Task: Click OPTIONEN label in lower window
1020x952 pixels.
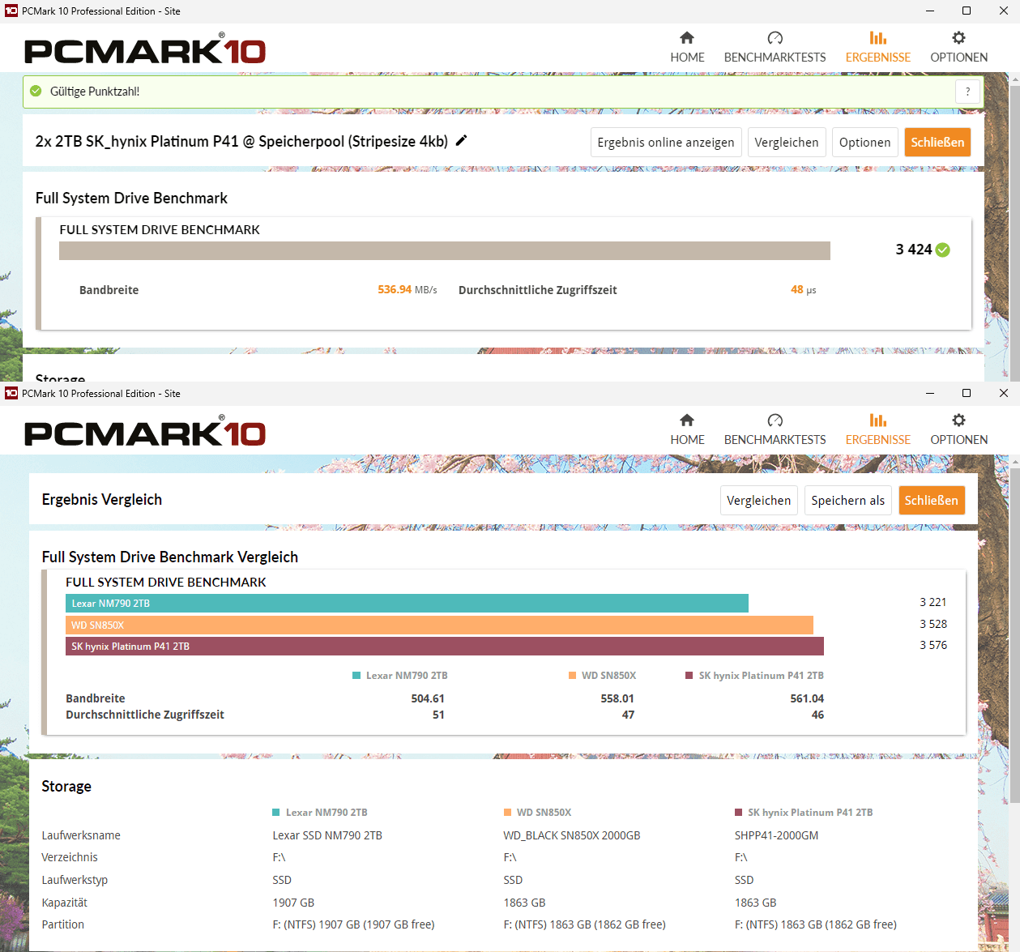Action: coord(959,440)
